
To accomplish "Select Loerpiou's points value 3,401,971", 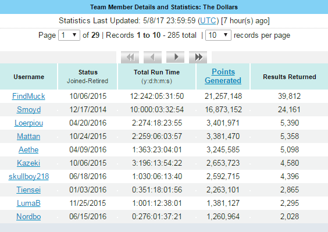I will point(223,123).
